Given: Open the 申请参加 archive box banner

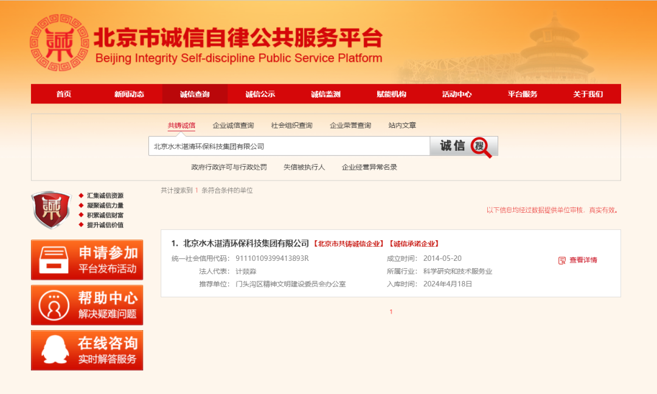Looking at the screenshot, I should coord(87,260).
